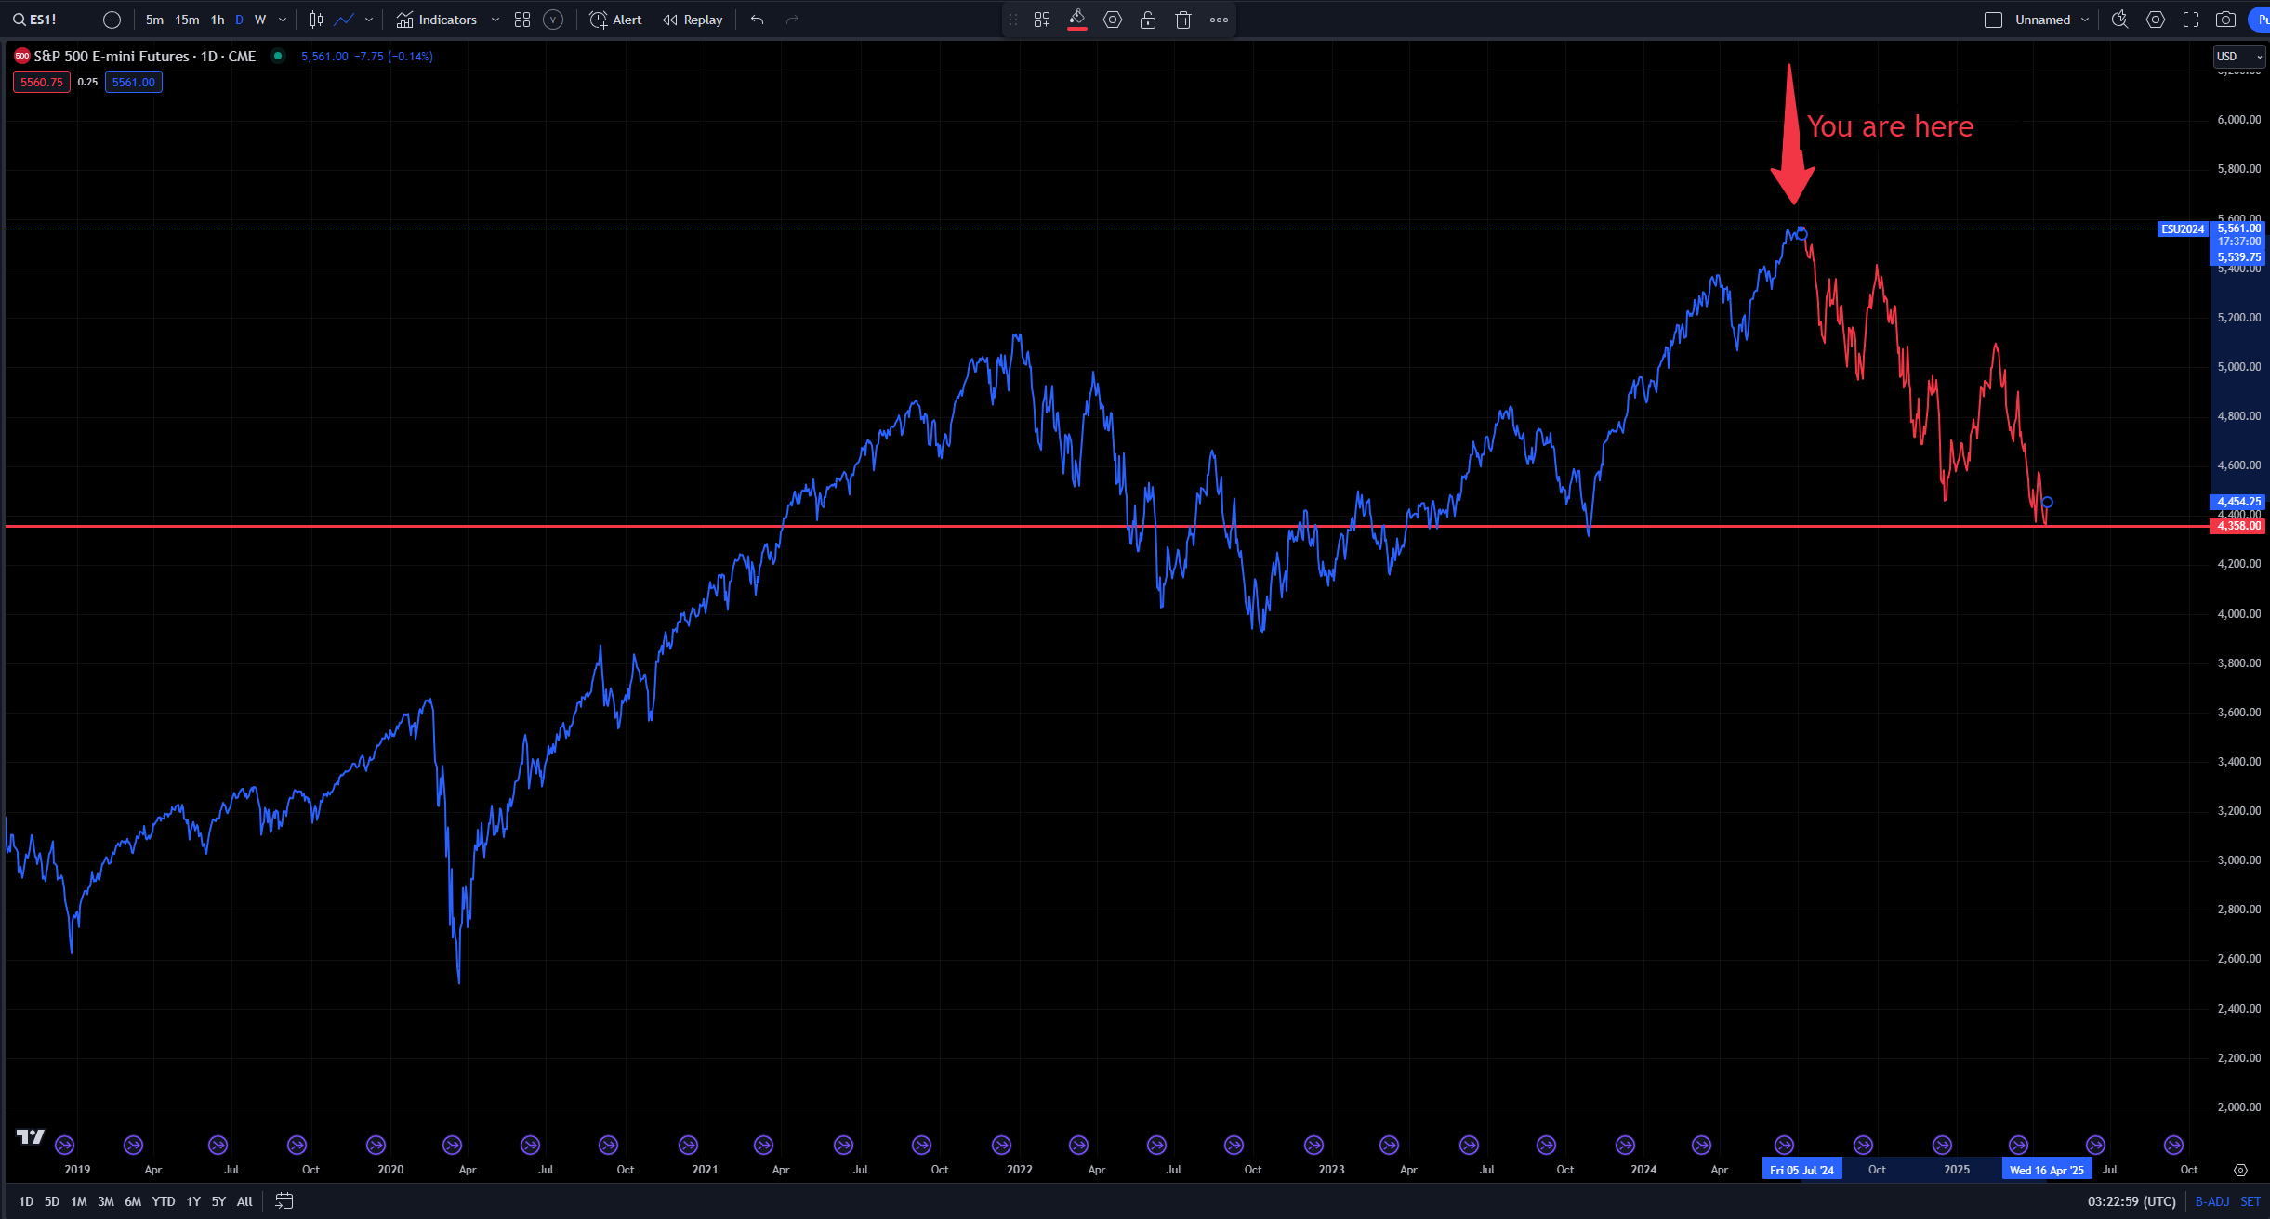Viewport: 2270px width, 1219px height.
Task: Create a new alert with the Alert icon
Action: [x=614, y=19]
